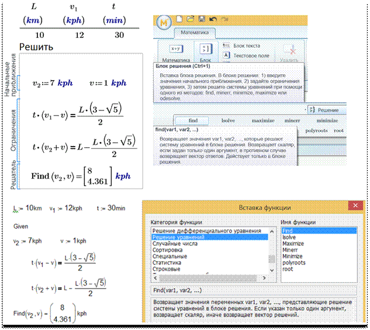Insert a math region using x+y icon

(x=177, y=49)
